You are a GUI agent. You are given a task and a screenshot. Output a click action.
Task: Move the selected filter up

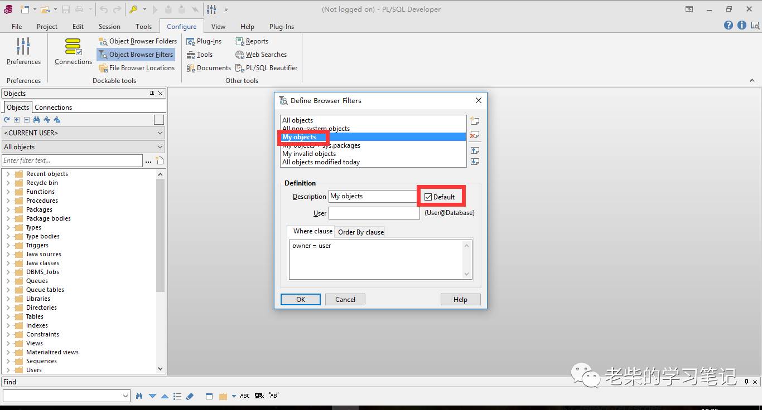475,150
